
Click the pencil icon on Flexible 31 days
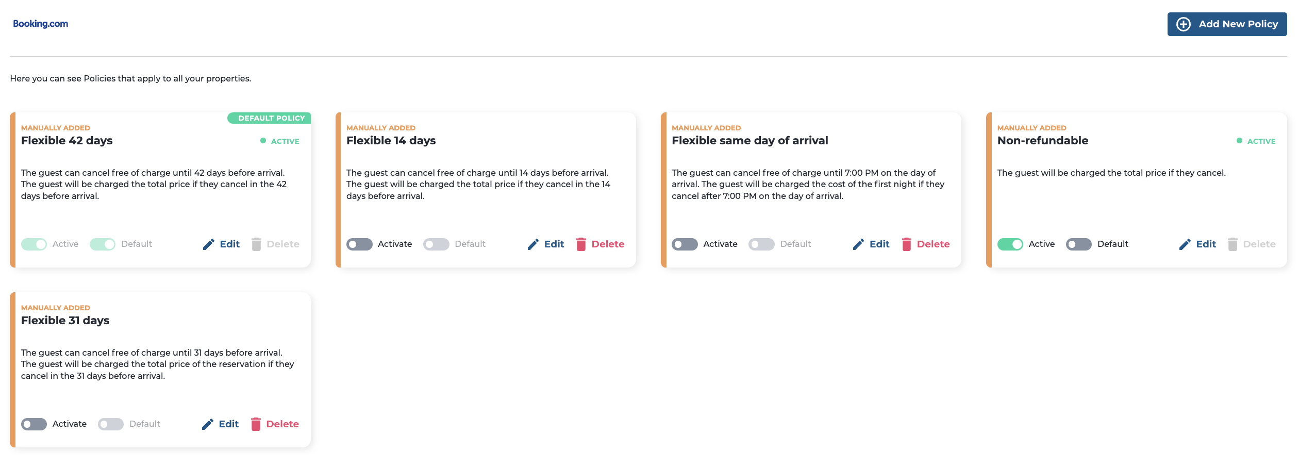point(208,424)
